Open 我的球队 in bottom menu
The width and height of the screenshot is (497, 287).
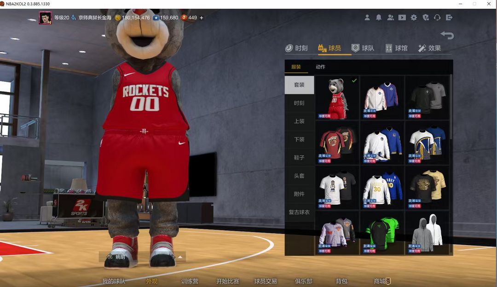click(x=114, y=281)
